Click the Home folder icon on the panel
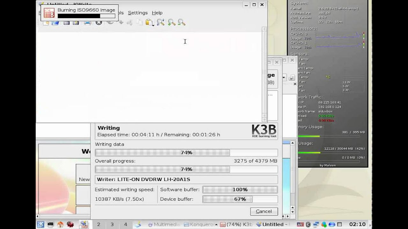This screenshot has width=408, height=229. pos(60,225)
